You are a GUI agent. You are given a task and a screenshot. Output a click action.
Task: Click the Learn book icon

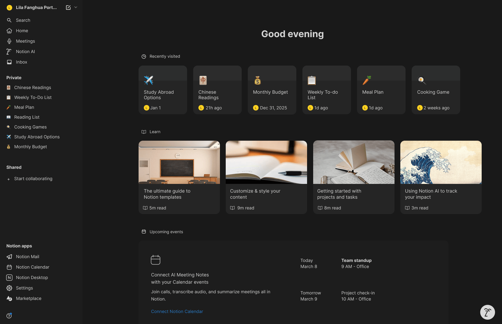click(x=144, y=132)
